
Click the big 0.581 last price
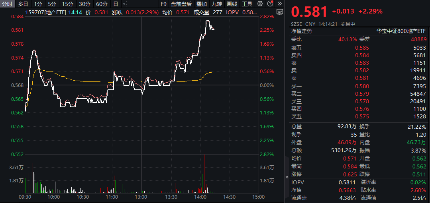click(309, 12)
